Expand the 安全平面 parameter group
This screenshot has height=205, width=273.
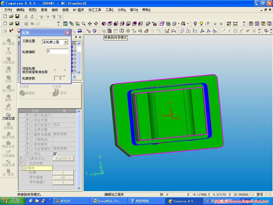tap(31, 120)
